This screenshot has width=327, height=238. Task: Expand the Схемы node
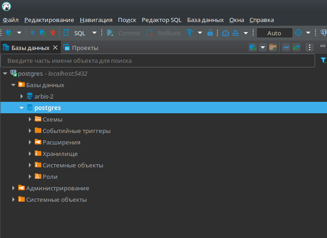tap(30, 119)
